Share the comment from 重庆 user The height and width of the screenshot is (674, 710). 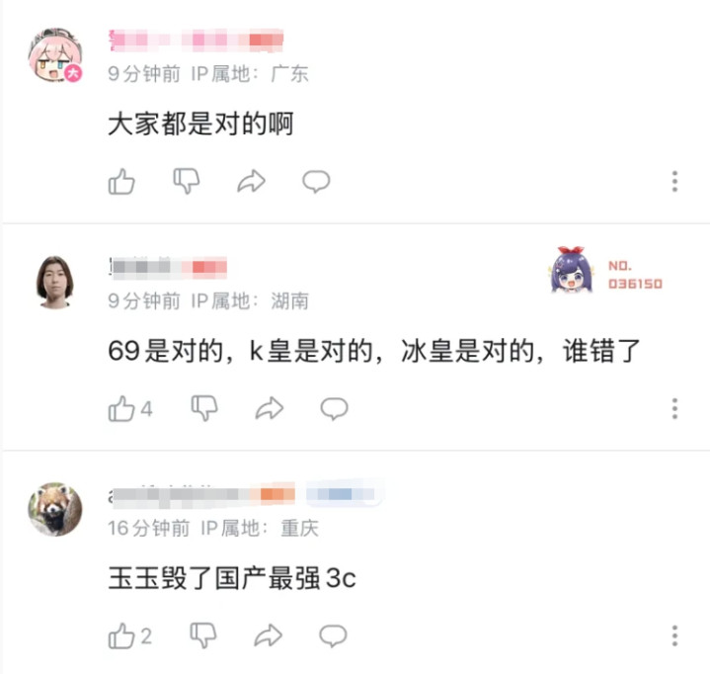click(x=268, y=635)
